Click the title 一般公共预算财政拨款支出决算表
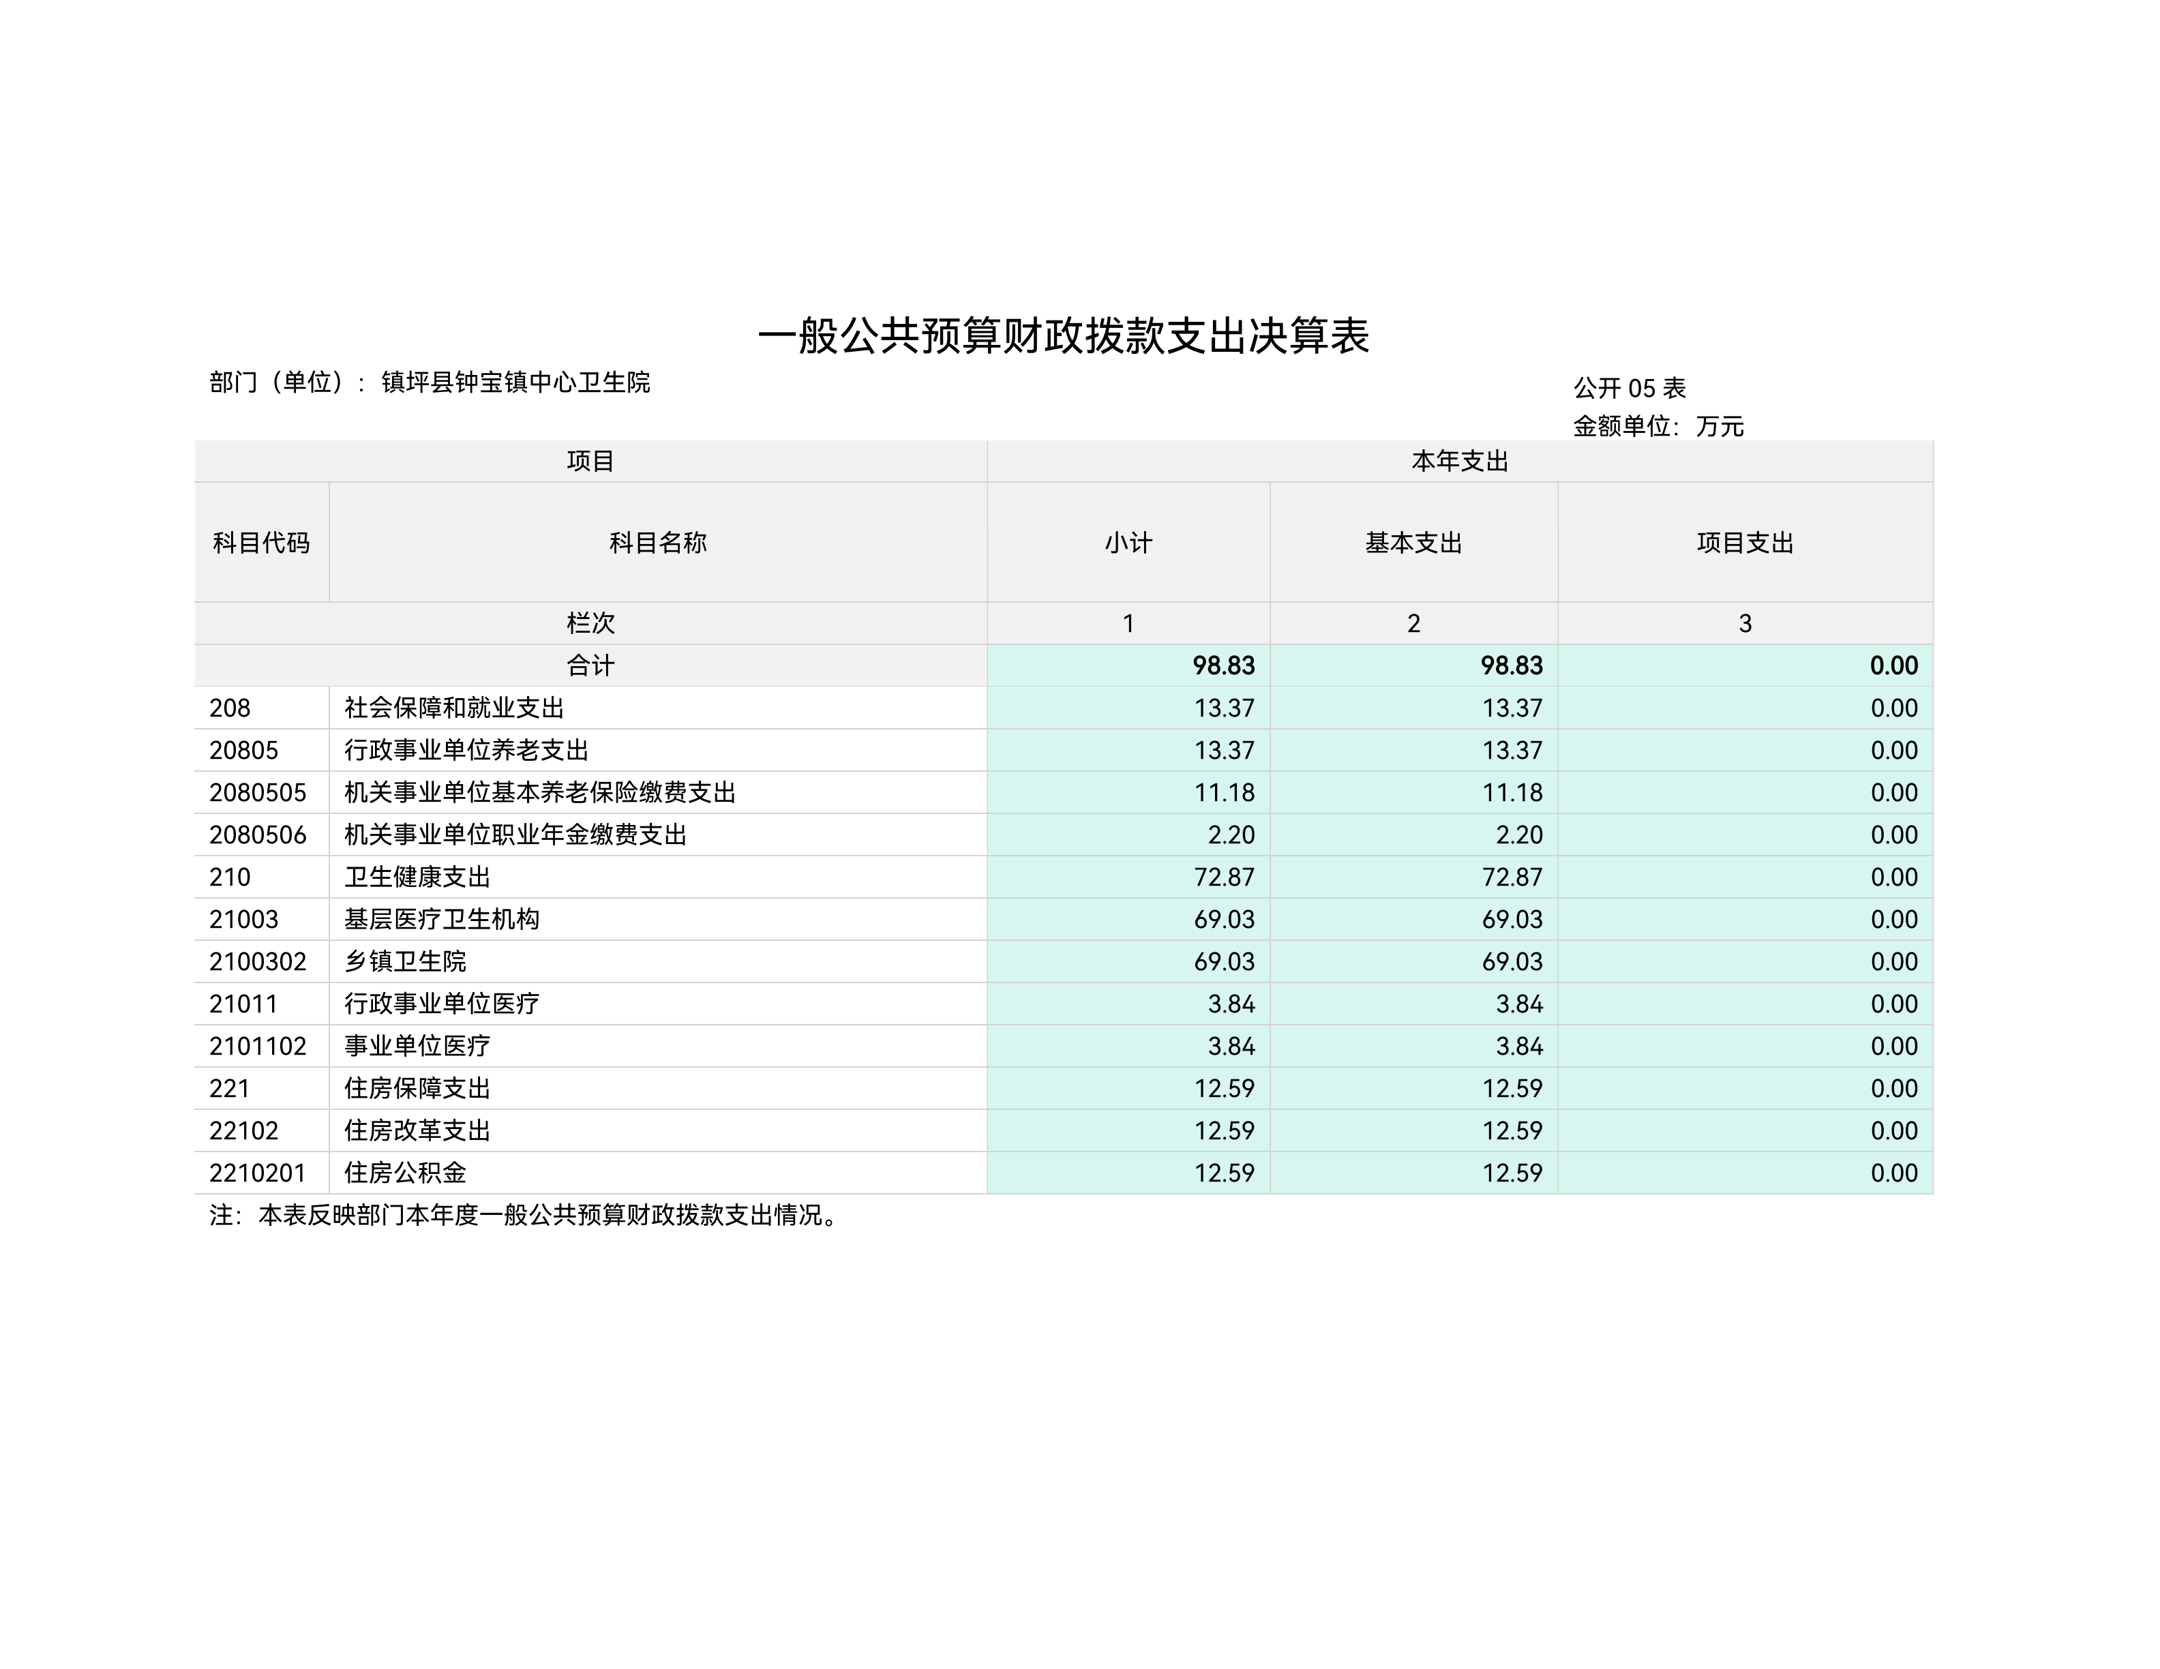 pyautogui.click(x=1063, y=336)
